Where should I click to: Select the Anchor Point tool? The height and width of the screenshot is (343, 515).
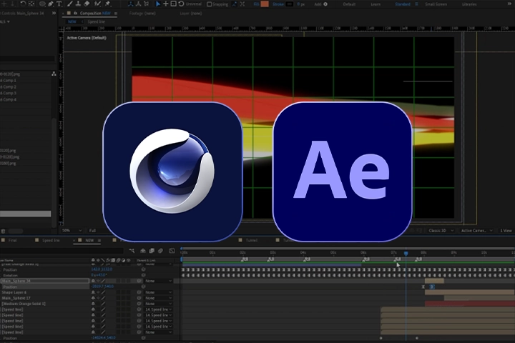(31, 4)
